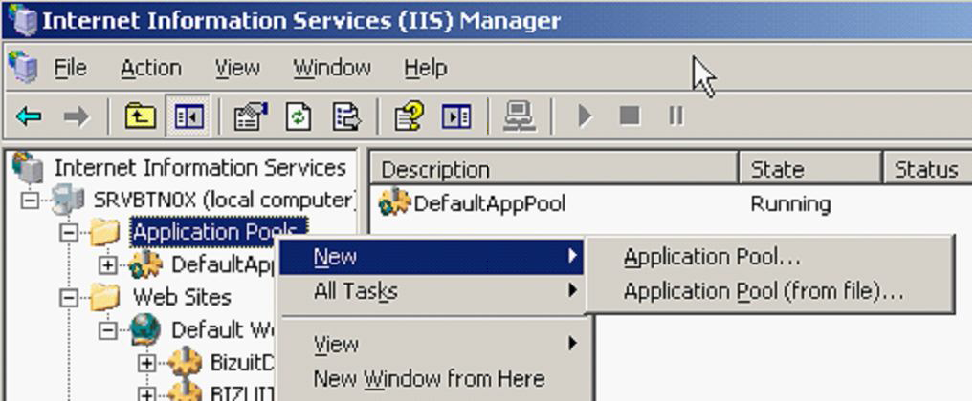This screenshot has height=401, width=975.
Task: Open the Properties toolbar icon
Action: point(250,116)
